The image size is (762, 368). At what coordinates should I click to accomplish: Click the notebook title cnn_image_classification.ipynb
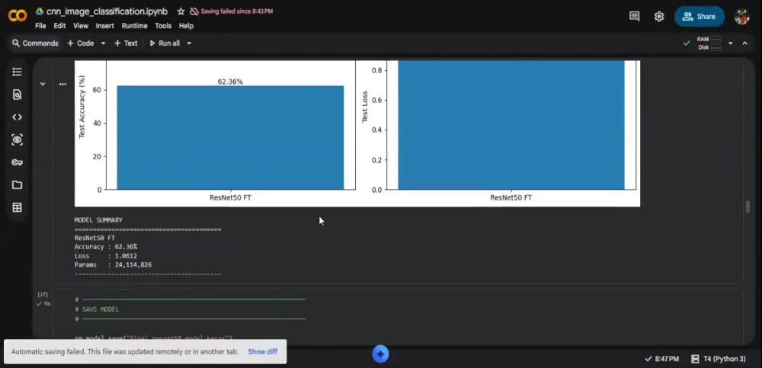(x=107, y=11)
